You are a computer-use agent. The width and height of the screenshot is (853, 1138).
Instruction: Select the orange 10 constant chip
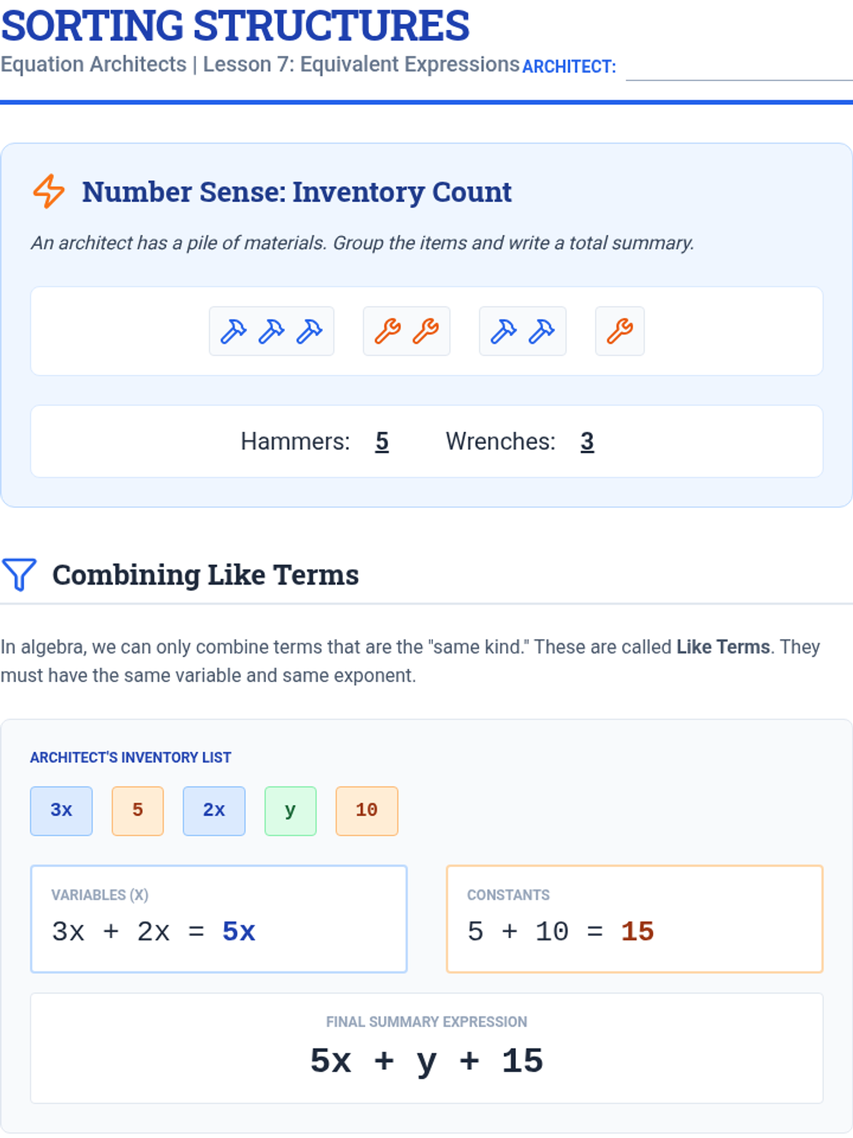(367, 811)
